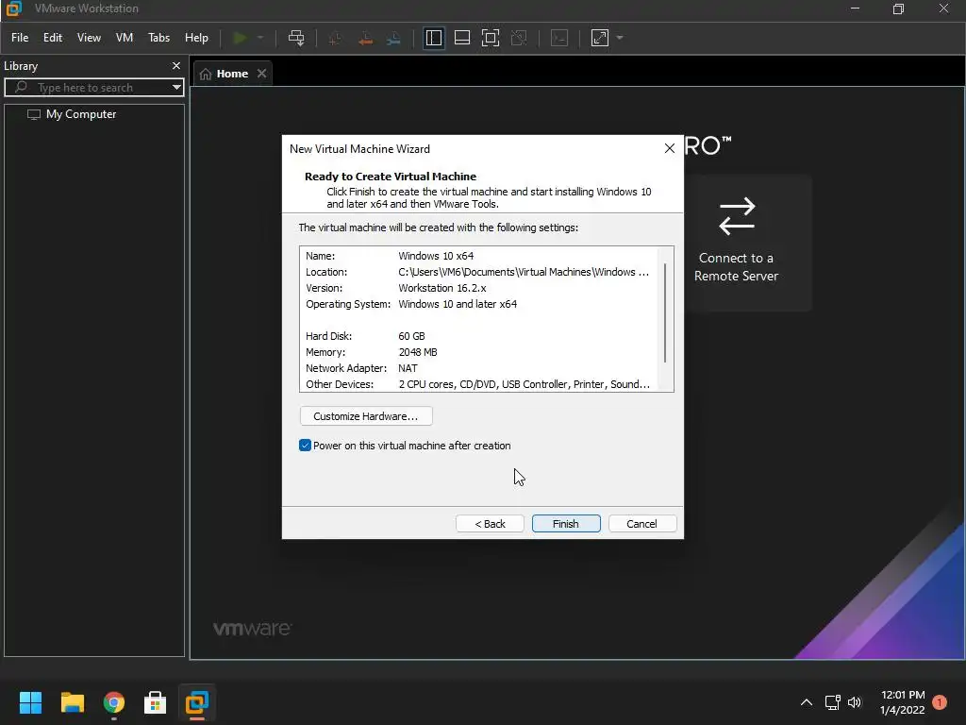Click the Library search input field
This screenshot has width=966, height=725.
[92, 88]
